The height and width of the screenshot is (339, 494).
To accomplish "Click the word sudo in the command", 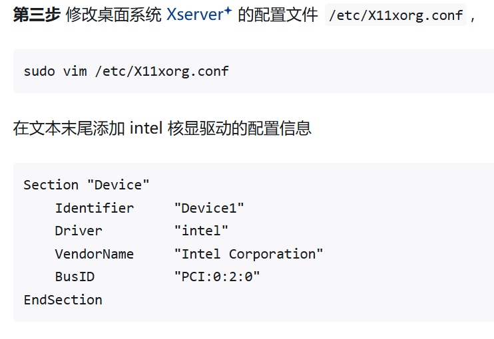I will pos(39,71).
